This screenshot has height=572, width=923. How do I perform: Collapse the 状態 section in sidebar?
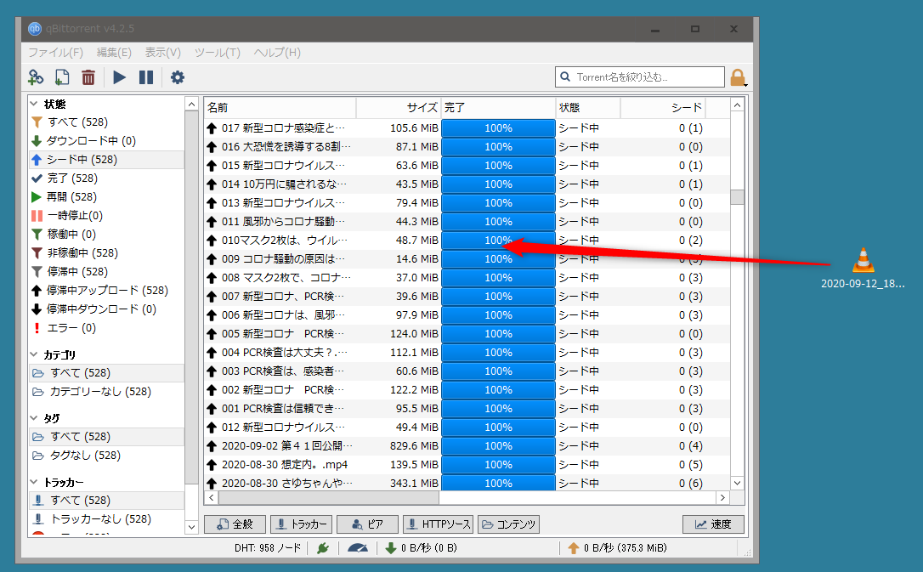34,104
